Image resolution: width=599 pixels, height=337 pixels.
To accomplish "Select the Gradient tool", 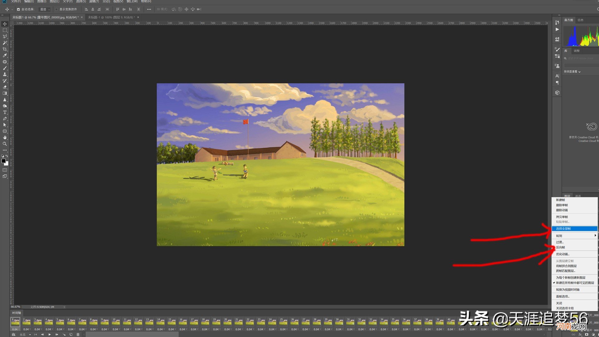I will click(5, 93).
